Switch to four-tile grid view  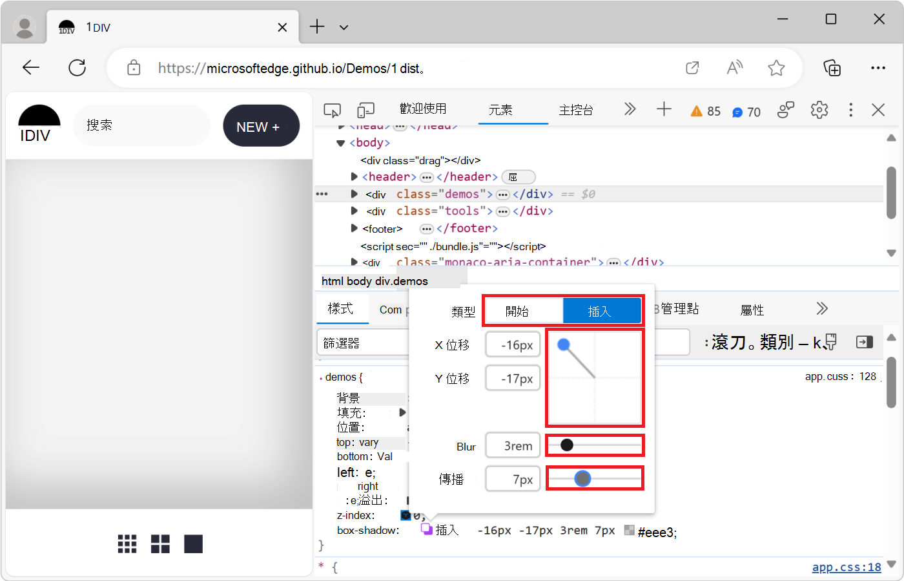tap(160, 544)
